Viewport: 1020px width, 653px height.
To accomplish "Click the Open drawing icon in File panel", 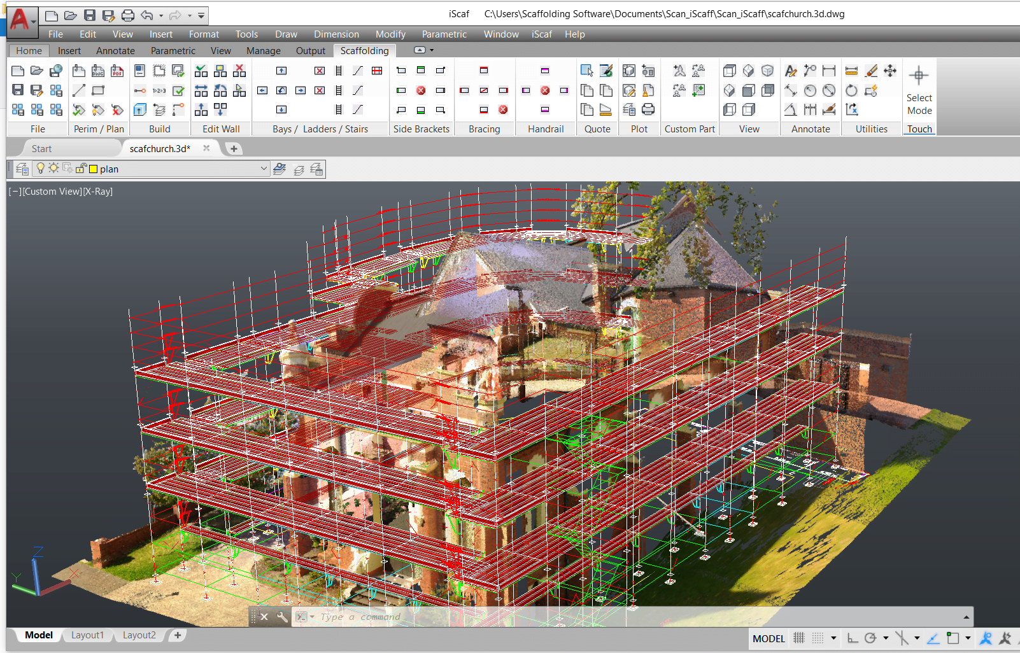I will pyautogui.click(x=37, y=71).
